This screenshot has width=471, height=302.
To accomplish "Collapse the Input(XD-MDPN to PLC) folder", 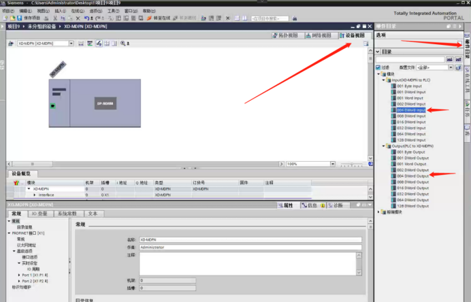I will pyautogui.click(x=384, y=80).
